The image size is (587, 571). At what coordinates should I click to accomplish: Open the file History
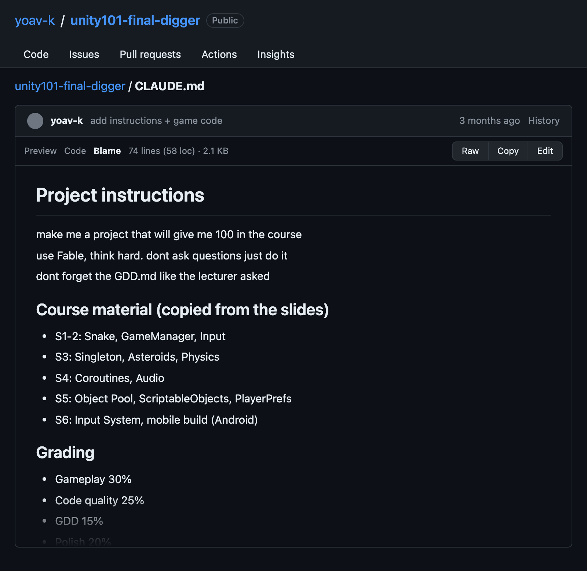click(x=544, y=121)
